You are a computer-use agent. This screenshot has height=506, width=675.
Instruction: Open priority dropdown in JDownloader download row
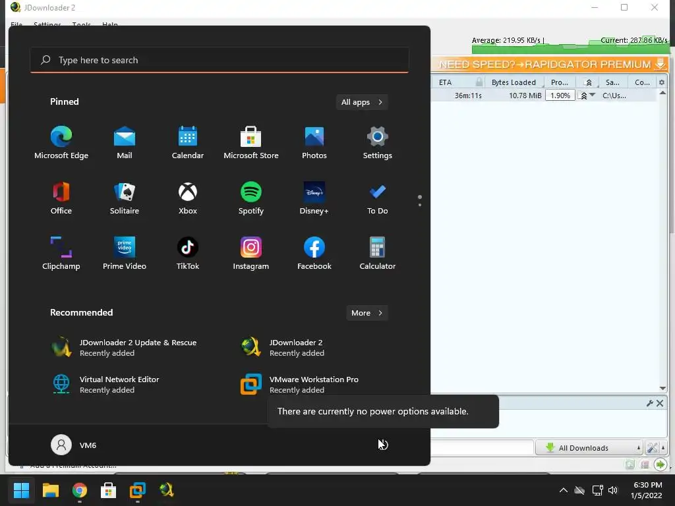(593, 95)
